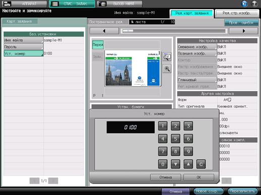Increase number with keypad up arrow

click(188, 164)
